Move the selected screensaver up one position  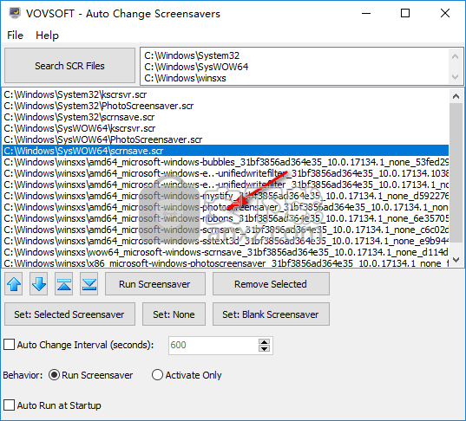point(14,284)
